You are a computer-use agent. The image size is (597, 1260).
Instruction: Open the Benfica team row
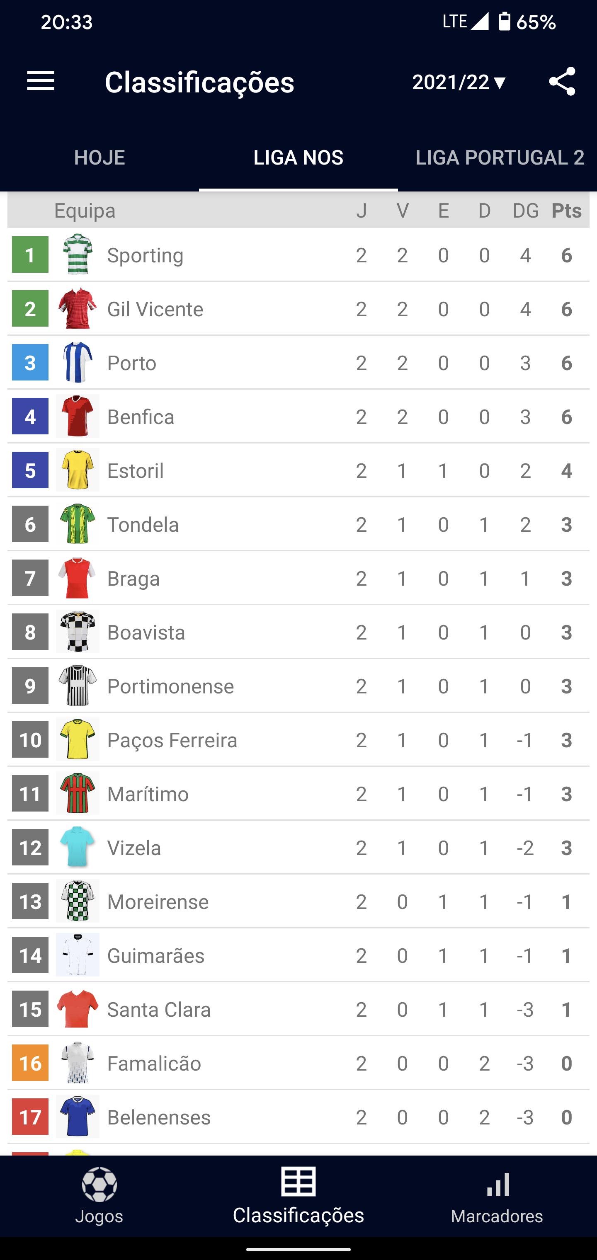(x=298, y=416)
